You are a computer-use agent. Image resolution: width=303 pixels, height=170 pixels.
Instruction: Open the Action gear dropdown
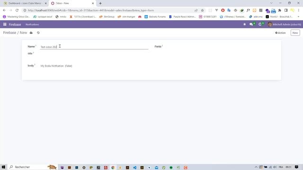280,33
